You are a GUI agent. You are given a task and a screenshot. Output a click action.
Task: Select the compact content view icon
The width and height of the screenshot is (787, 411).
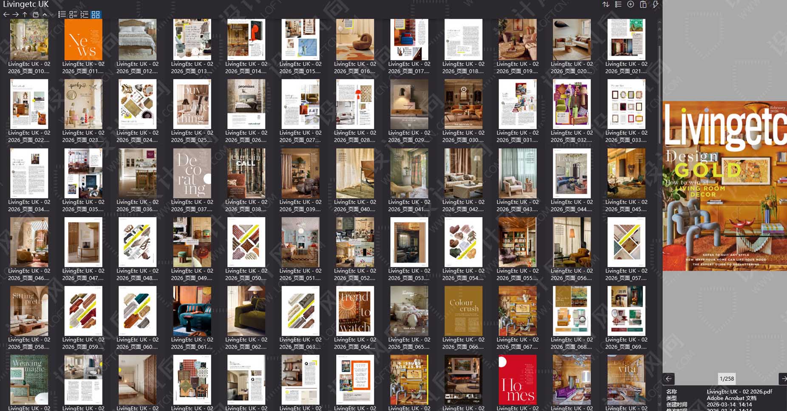click(x=84, y=14)
